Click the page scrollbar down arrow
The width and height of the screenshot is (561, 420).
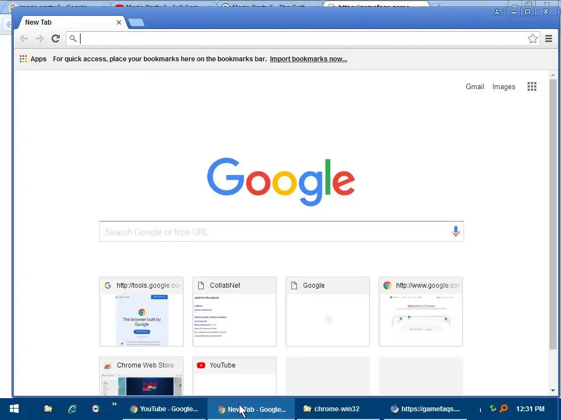tap(553, 390)
